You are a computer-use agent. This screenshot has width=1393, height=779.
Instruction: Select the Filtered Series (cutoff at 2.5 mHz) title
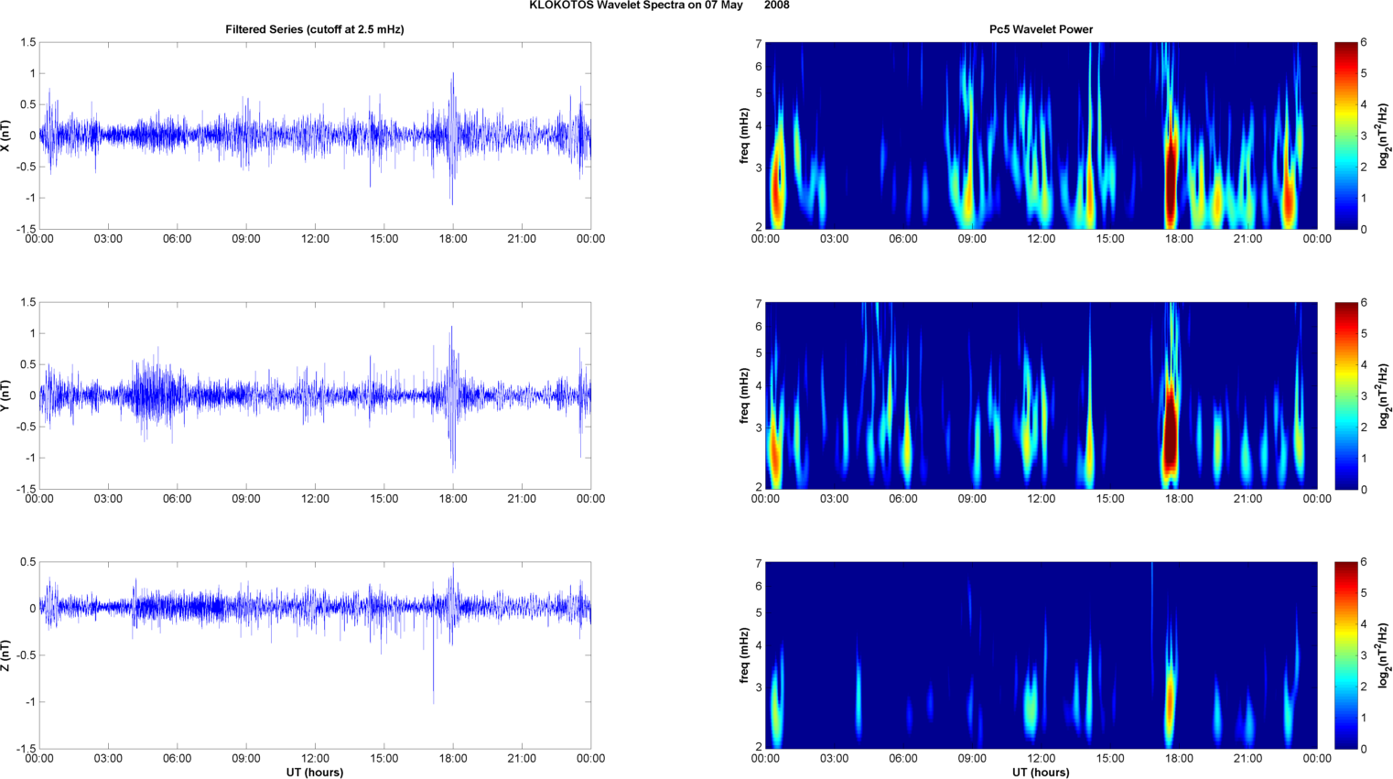tap(315, 29)
